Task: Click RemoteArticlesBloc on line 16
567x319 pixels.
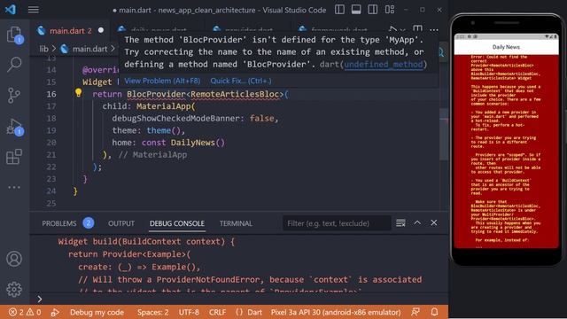Action: 235,94
